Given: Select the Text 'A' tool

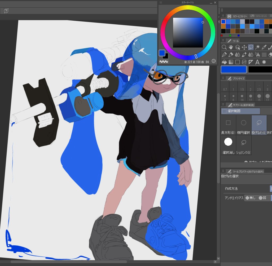Looking at the screenshot, I should click(257, 62).
